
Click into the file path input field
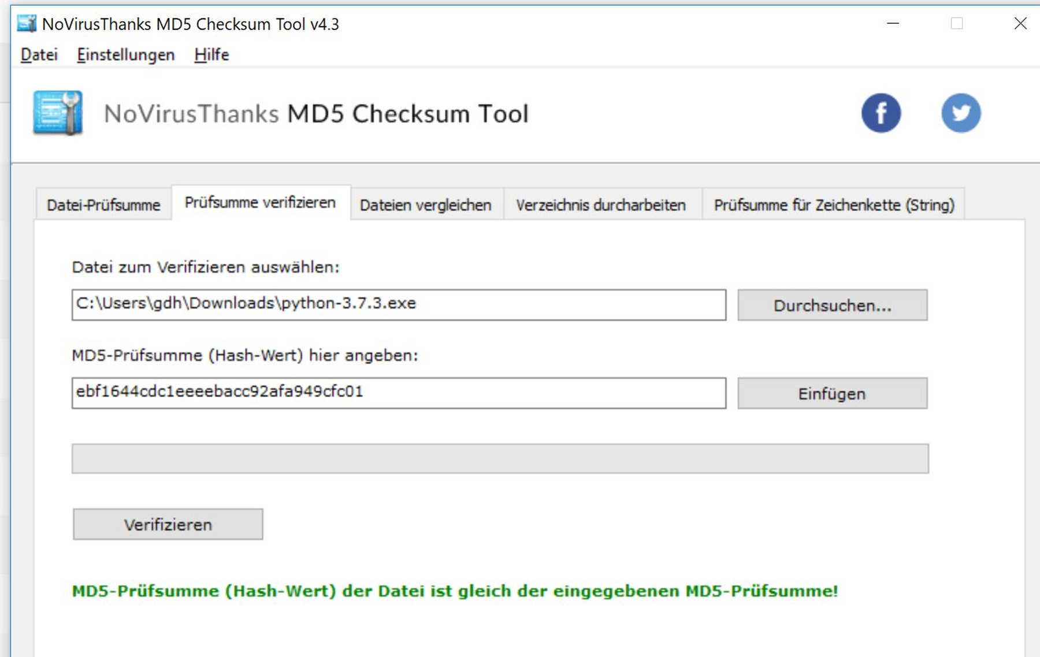click(x=399, y=305)
